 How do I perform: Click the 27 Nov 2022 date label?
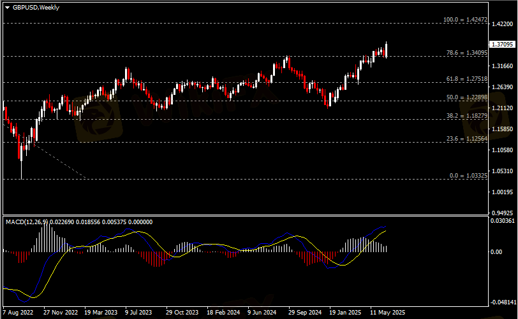(x=61, y=313)
